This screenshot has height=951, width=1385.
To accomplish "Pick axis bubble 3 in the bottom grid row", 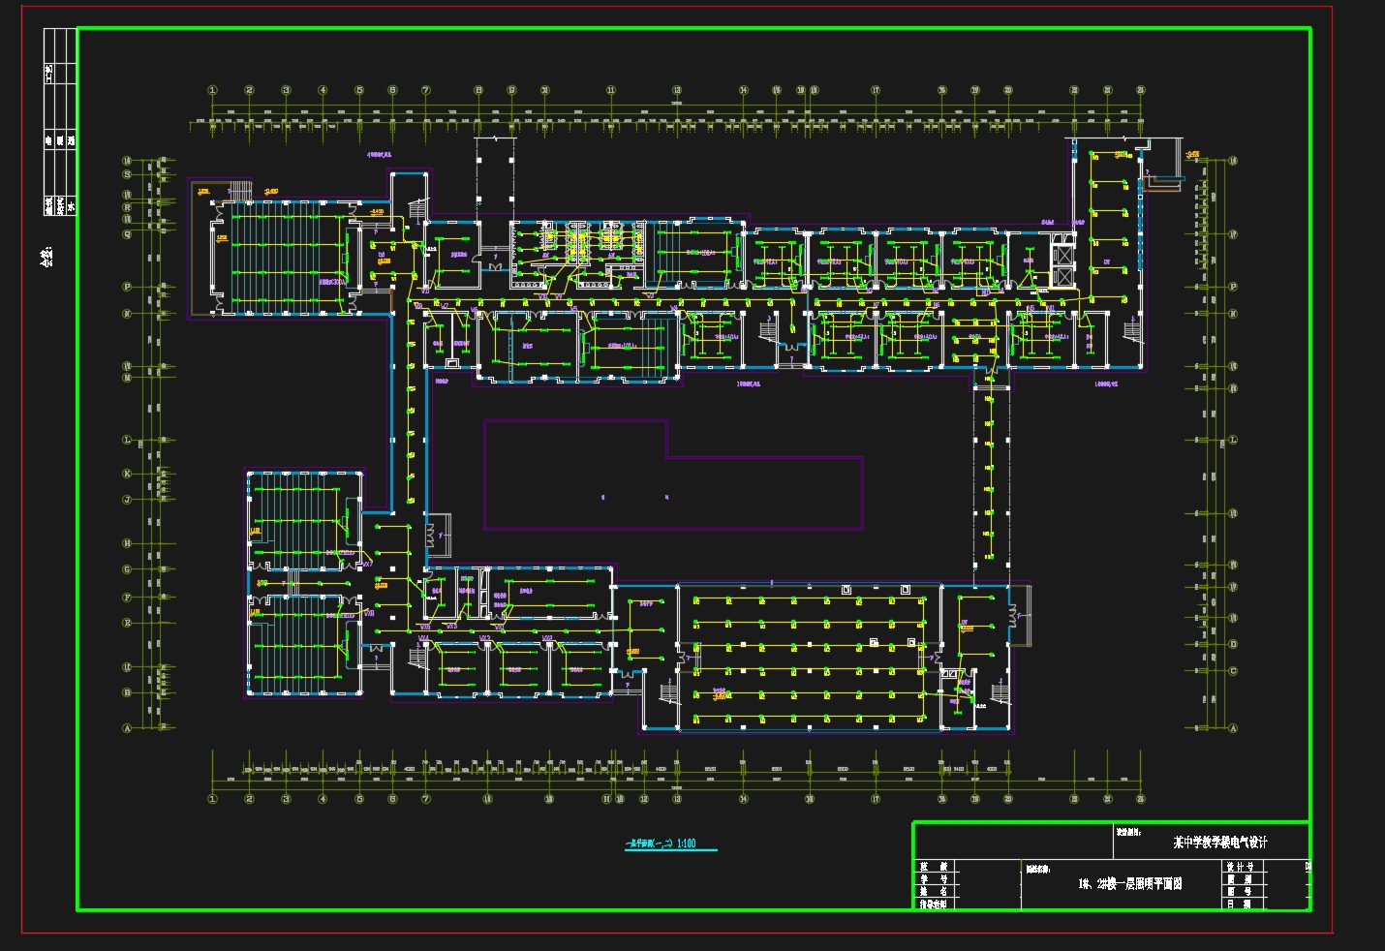I will (x=286, y=799).
